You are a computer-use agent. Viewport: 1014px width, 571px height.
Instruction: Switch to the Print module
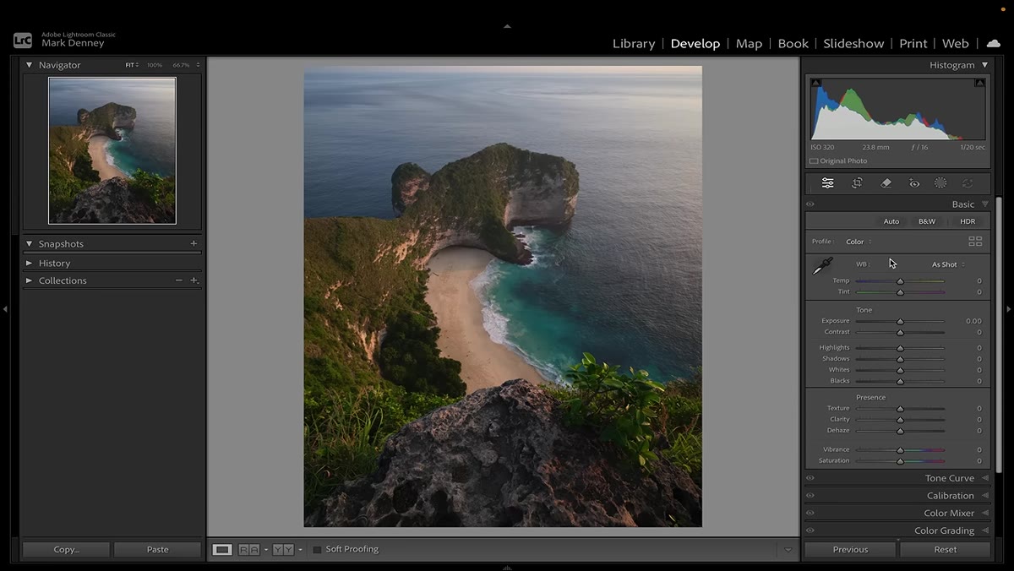(x=913, y=44)
